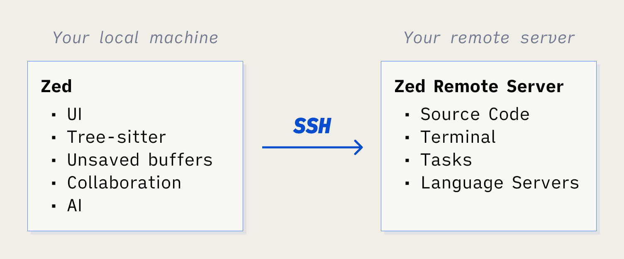The height and width of the screenshot is (259, 624).
Task: Click the bullet next to 'Terminal'
Action: [407, 138]
